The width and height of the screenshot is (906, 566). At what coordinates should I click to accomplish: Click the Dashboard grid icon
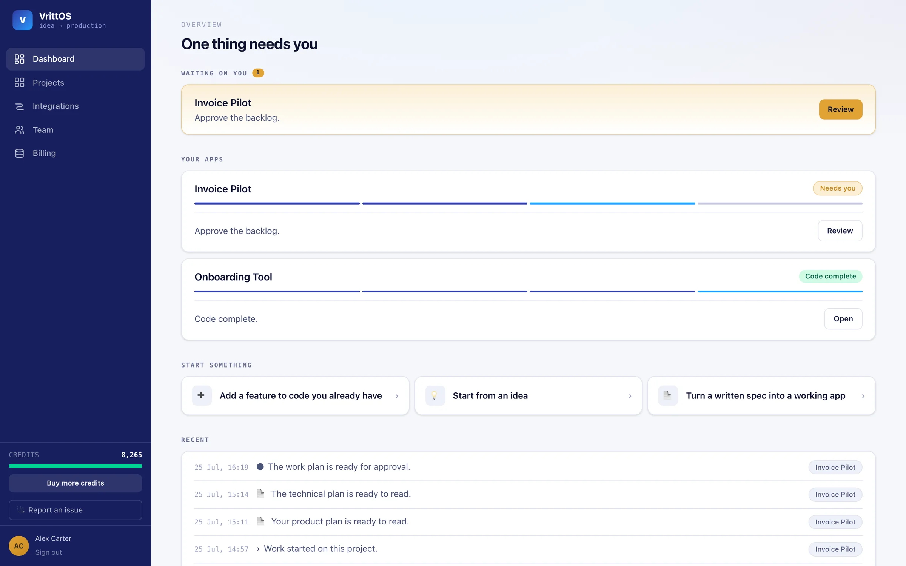tap(19, 59)
